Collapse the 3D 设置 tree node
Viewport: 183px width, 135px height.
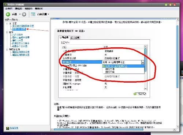pyautogui.click(x=7, y=23)
